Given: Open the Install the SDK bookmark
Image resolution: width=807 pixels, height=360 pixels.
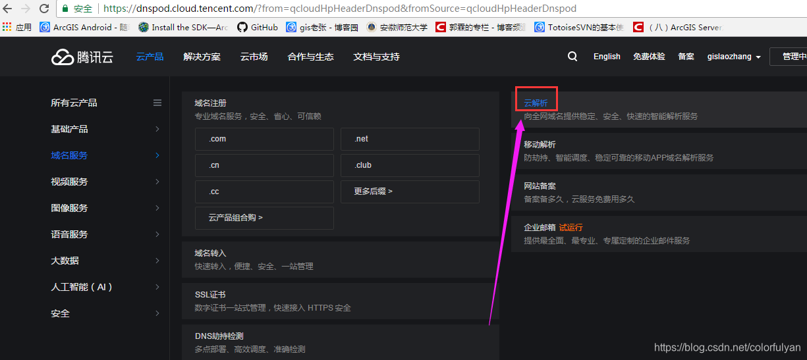Looking at the screenshot, I should (184, 27).
